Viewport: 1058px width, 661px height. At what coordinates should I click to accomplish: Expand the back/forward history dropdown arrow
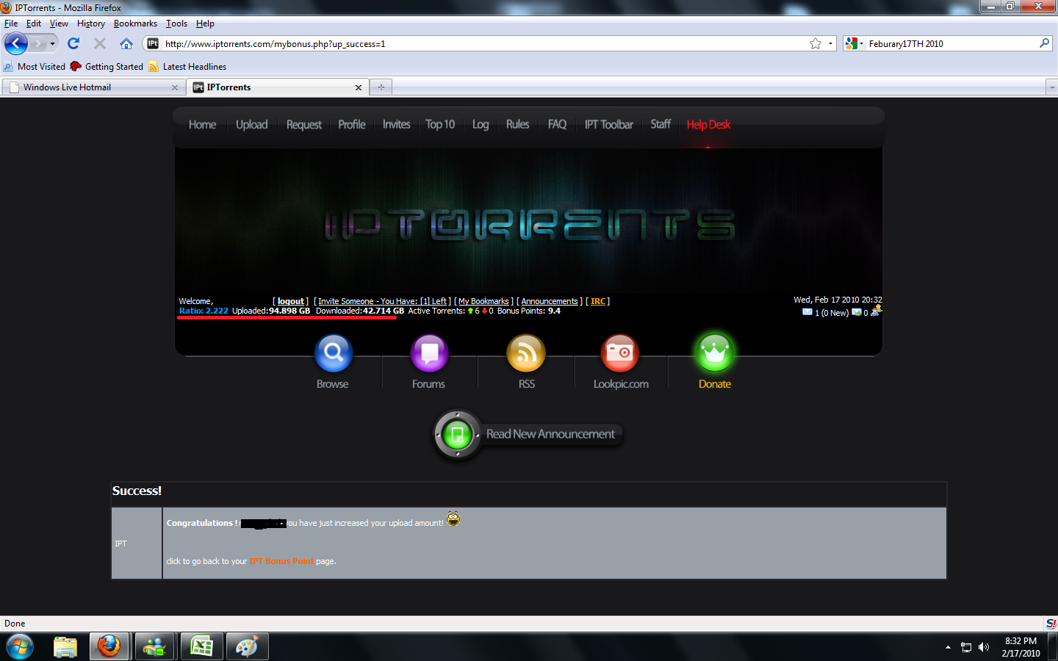click(x=52, y=44)
